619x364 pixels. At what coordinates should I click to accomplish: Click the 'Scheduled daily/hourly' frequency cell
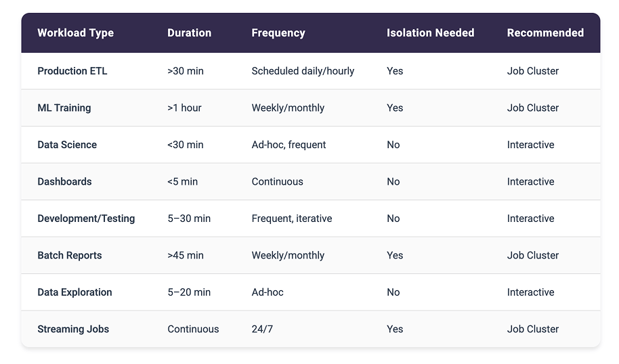coord(303,71)
